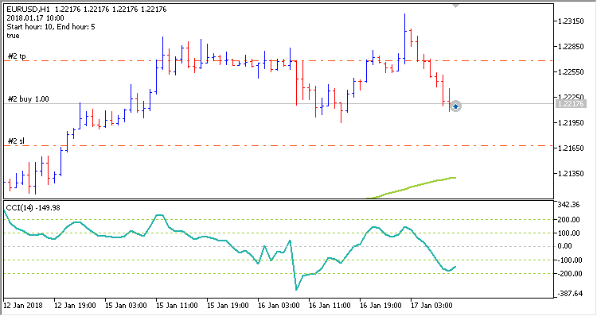
Task: Click the -200.00 CCI level value
Action: pos(570,274)
